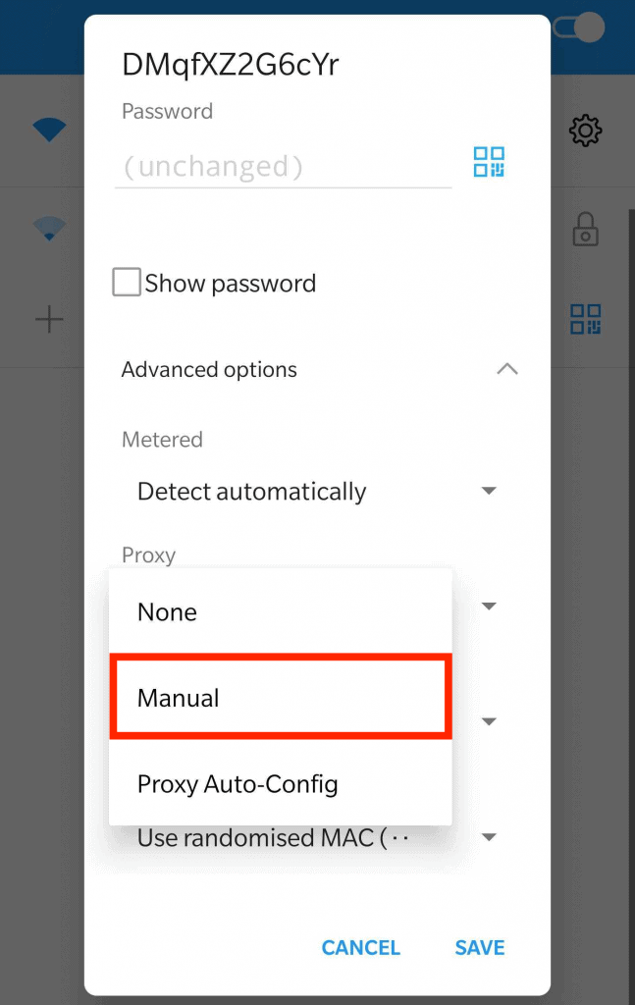Tap the plus icon to add network
This screenshot has width=635, height=1005.
(x=49, y=319)
